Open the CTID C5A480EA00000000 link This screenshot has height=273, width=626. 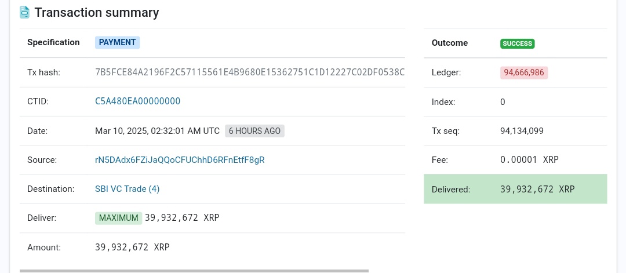[x=137, y=101]
